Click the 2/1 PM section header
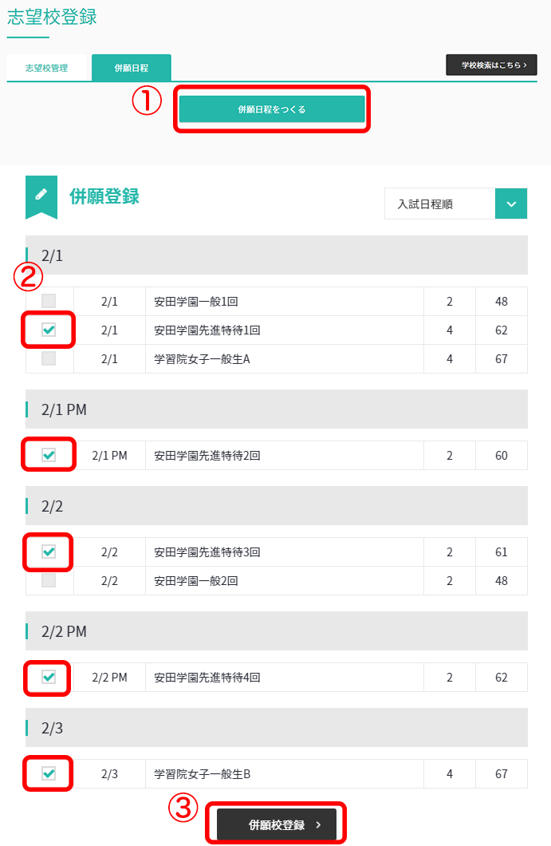The width and height of the screenshot is (551, 846). [x=276, y=409]
